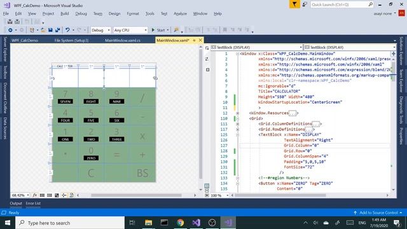
Task: Toggle the artboard background icon
Action: (x=57, y=195)
